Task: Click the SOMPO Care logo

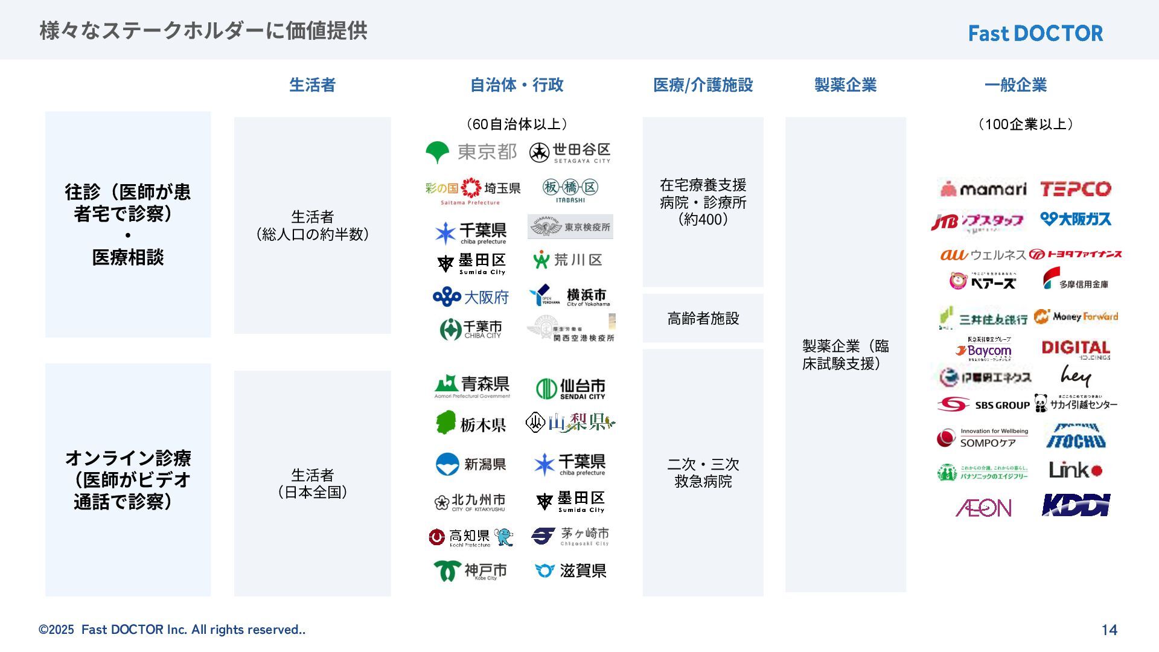Action: point(982,438)
